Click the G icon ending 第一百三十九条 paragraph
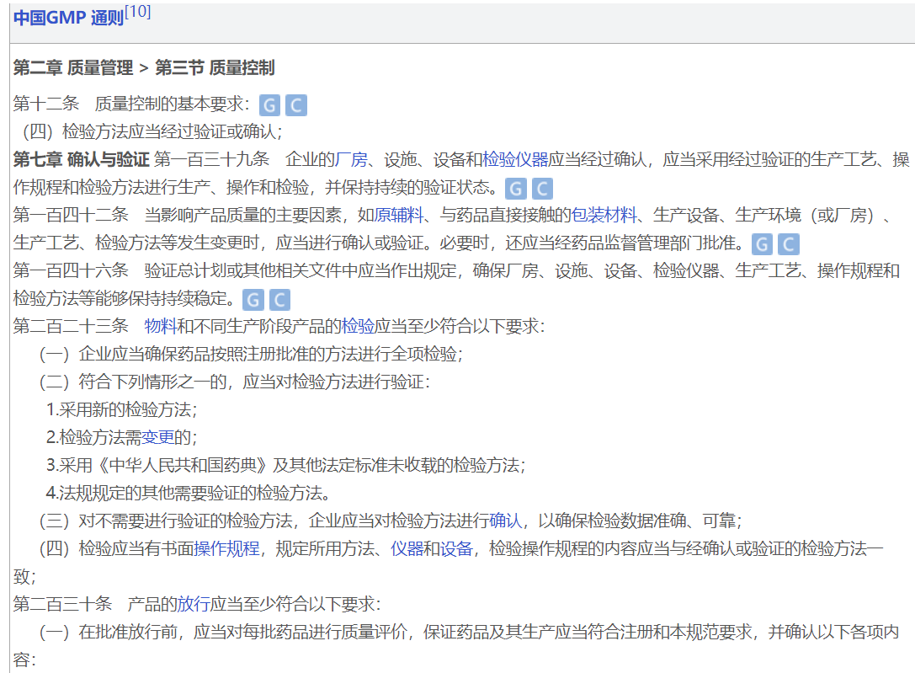 click(x=516, y=189)
